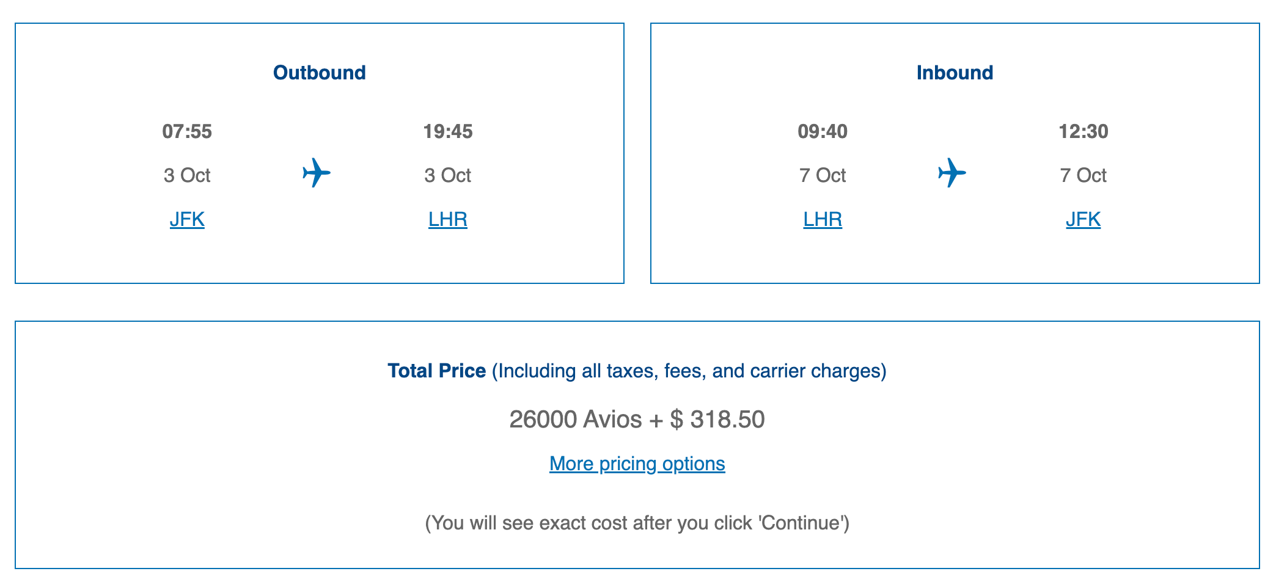Click the 3 Oct date under 07:55
The width and height of the screenshot is (1287, 585).
[x=187, y=175]
